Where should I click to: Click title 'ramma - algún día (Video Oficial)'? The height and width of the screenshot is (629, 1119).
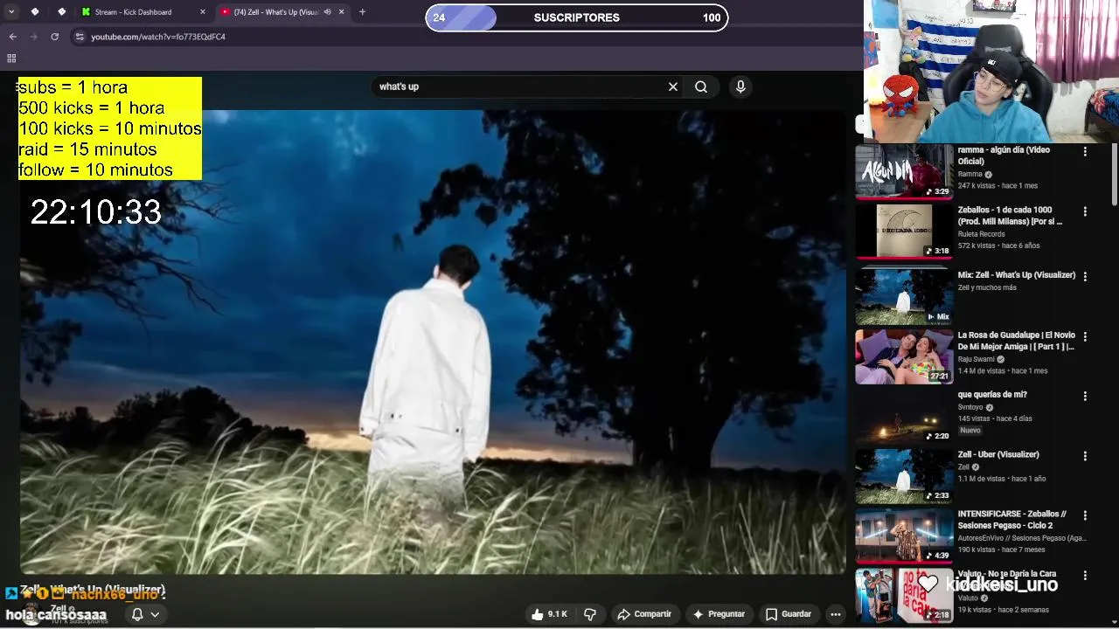(1004, 156)
